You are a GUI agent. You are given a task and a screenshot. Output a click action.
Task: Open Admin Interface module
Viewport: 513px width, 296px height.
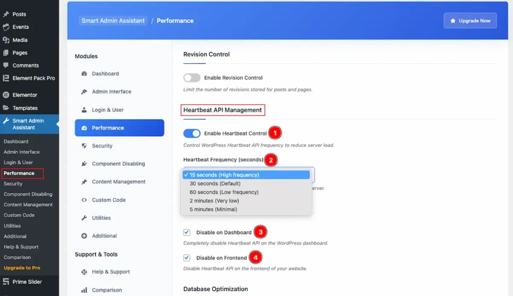[119, 92]
